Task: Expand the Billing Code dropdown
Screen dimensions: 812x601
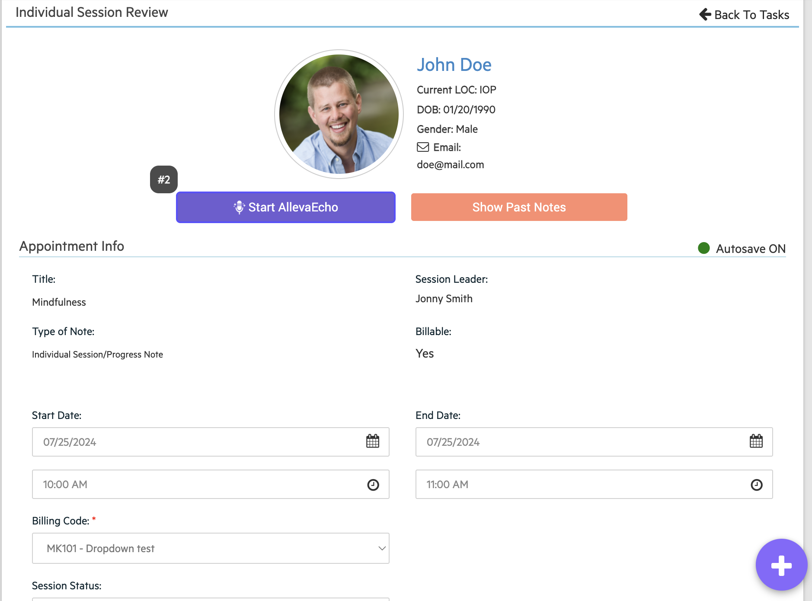Action: 210,548
